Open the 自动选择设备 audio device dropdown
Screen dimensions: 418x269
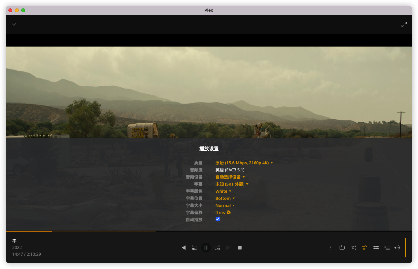tap(230, 177)
